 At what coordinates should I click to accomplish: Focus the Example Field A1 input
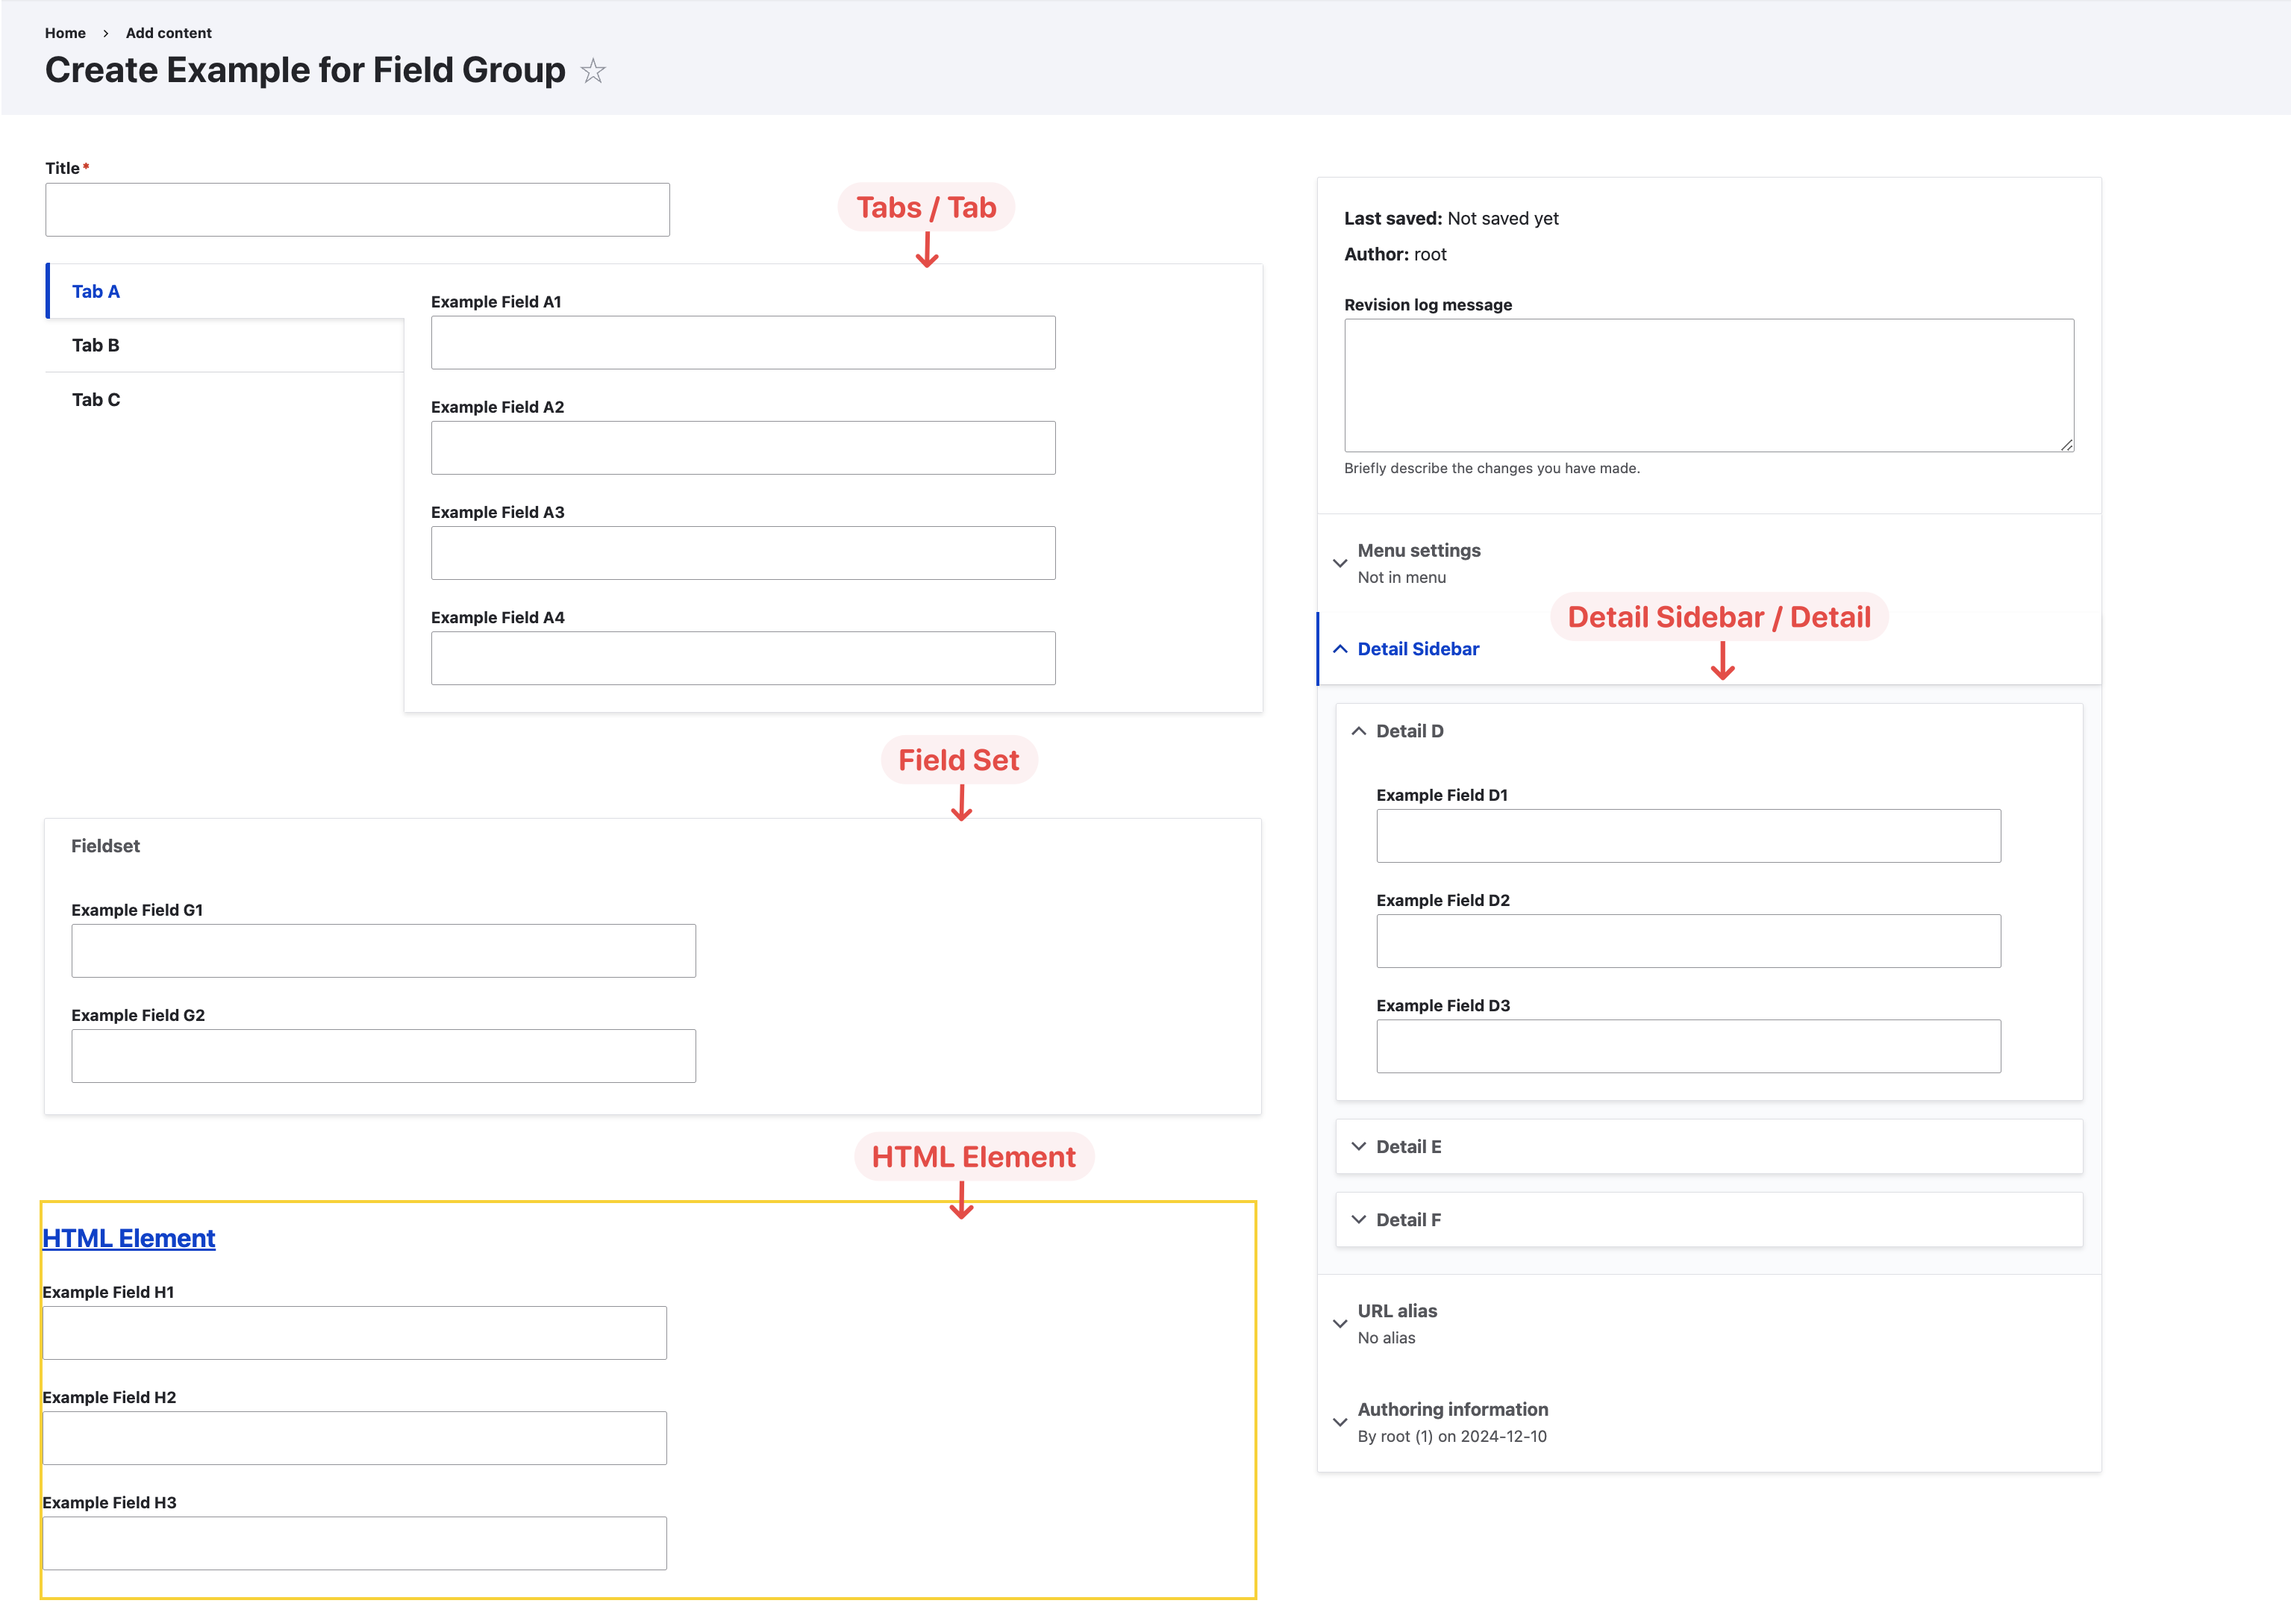point(743,343)
